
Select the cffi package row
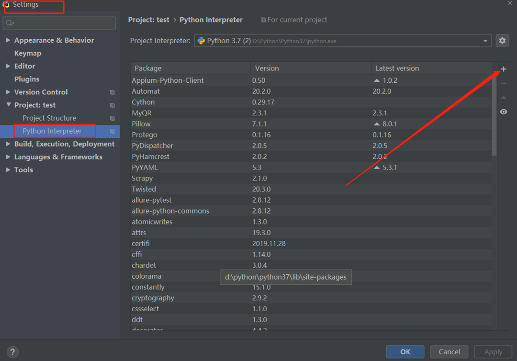pyautogui.click(x=311, y=255)
